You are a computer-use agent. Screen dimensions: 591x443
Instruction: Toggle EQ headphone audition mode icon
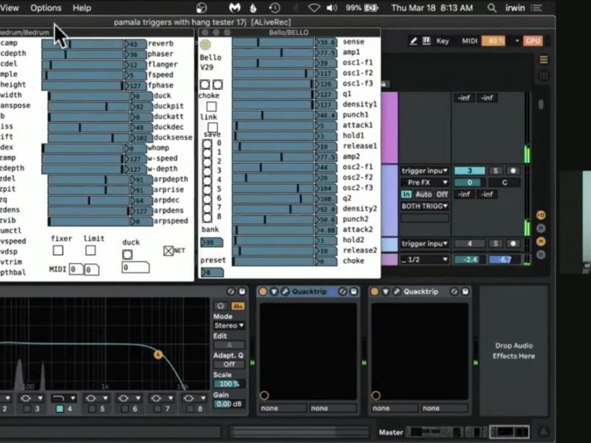point(220,306)
